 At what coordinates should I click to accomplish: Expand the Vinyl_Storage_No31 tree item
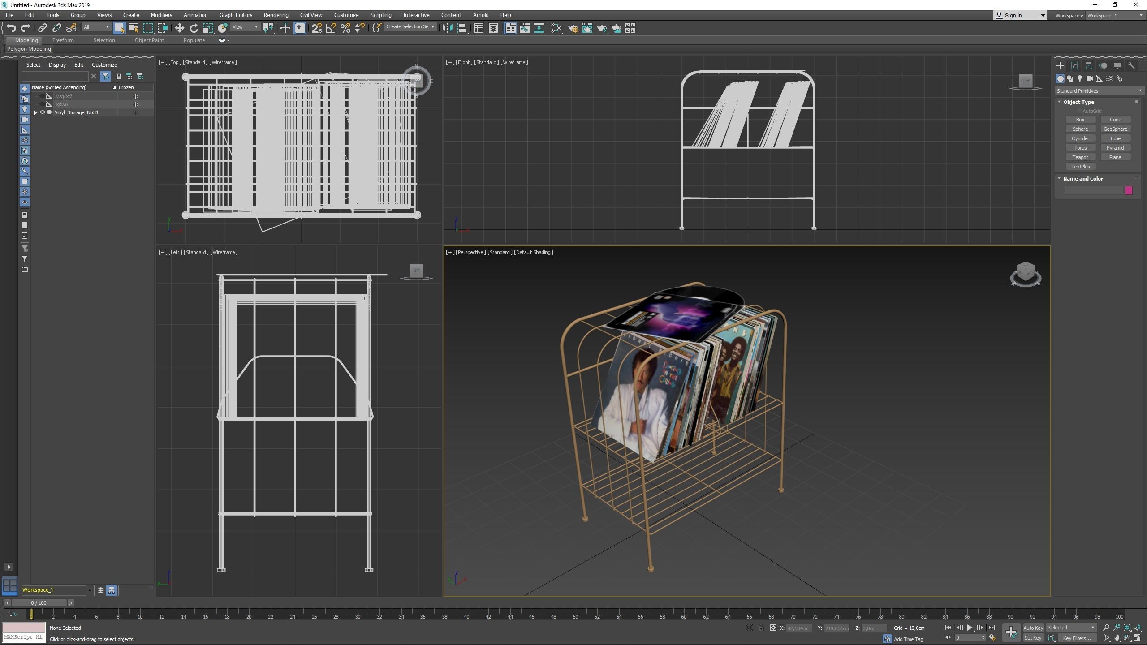tap(35, 112)
